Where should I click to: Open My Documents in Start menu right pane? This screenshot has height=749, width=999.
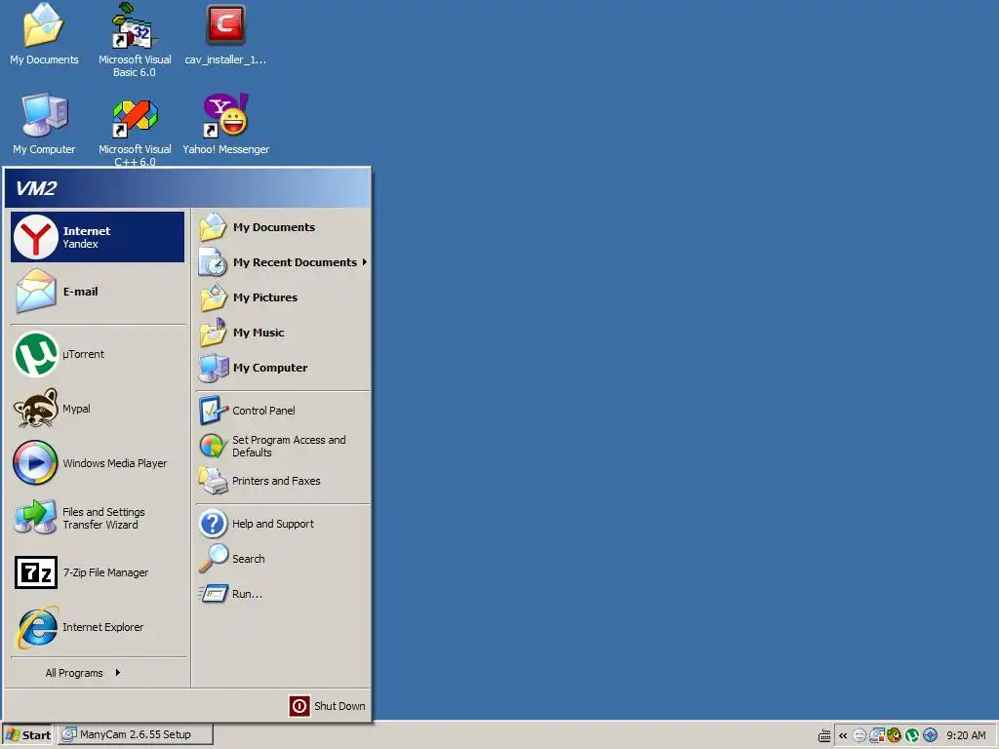283,227
